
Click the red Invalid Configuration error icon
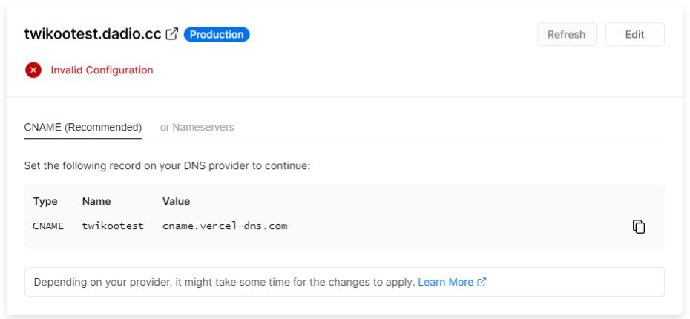pos(33,70)
